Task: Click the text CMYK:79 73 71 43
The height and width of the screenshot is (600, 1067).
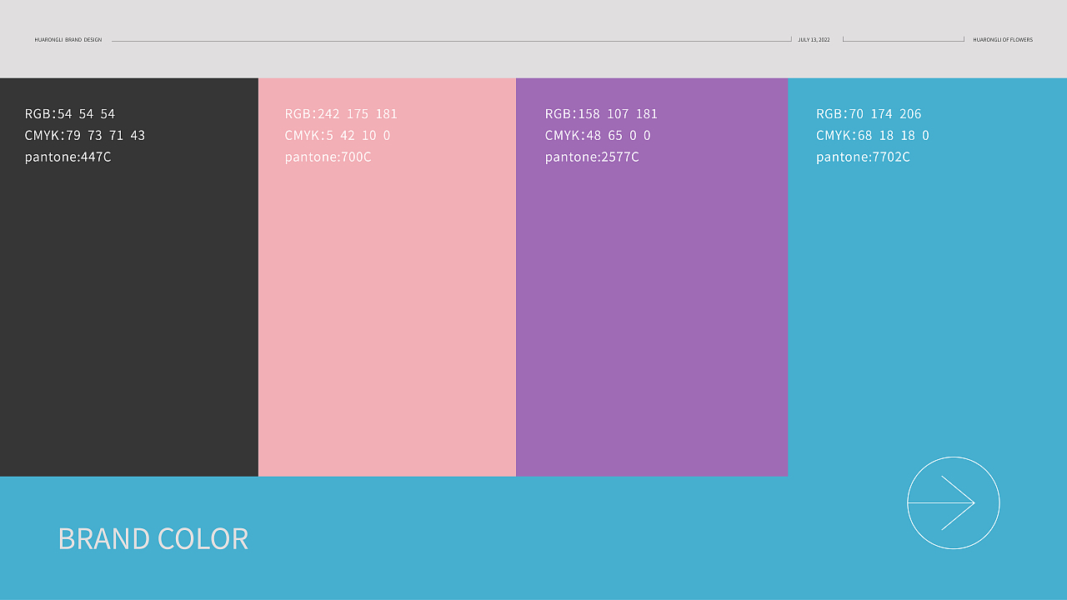Action: click(x=85, y=135)
